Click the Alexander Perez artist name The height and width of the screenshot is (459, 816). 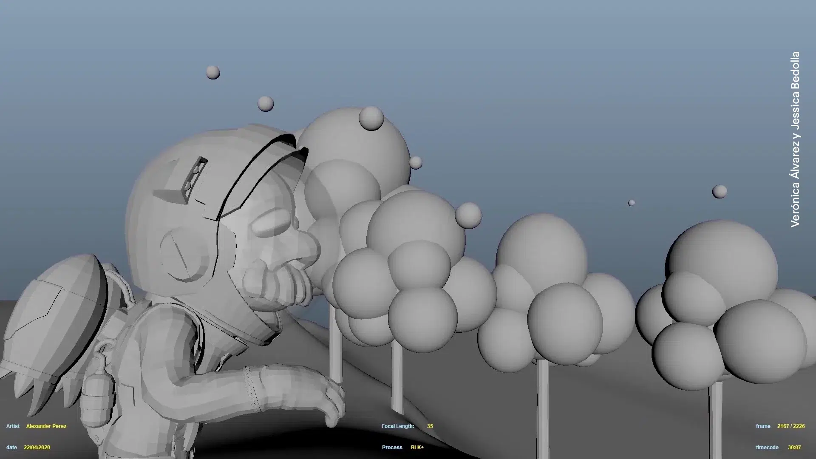[47, 426]
